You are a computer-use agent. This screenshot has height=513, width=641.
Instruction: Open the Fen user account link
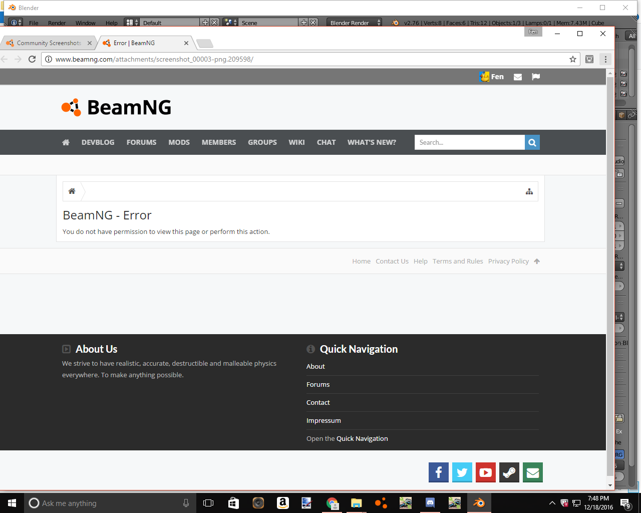click(492, 77)
